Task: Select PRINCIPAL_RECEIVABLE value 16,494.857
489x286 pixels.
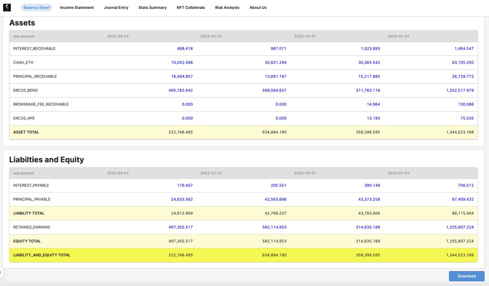Action: click(182, 76)
